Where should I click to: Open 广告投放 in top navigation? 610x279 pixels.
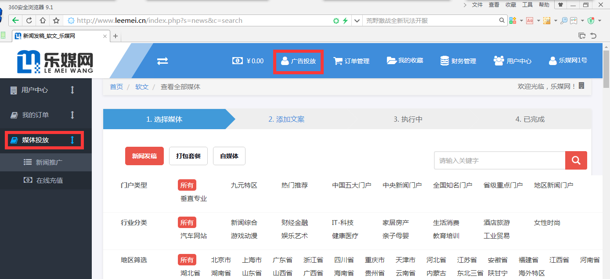[298, 62]
